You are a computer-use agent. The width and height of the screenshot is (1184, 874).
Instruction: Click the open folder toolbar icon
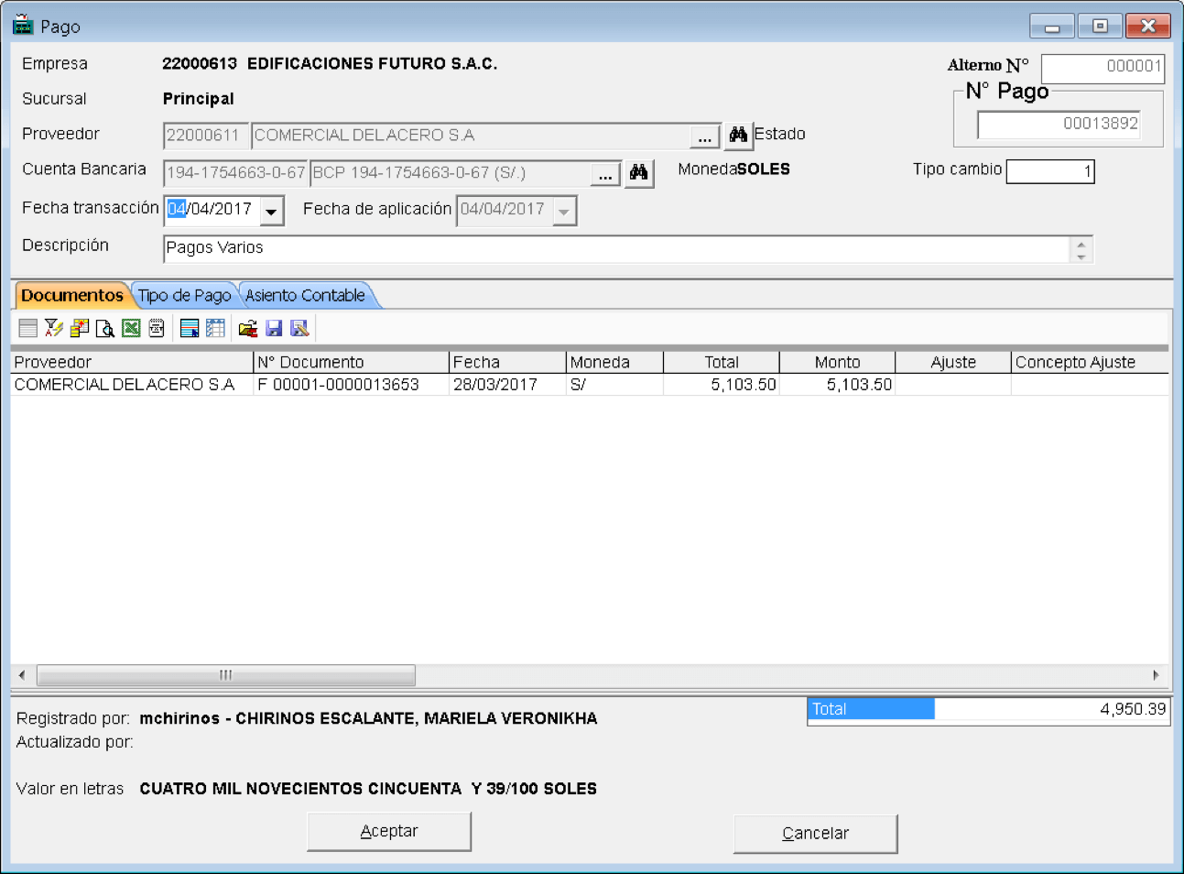click(x=247, y=328)
